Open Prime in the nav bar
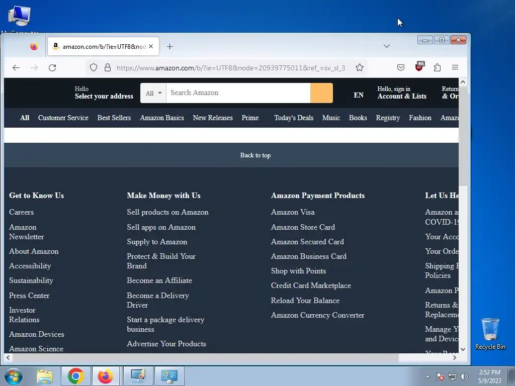515x386 pixels. click(250, 118)
